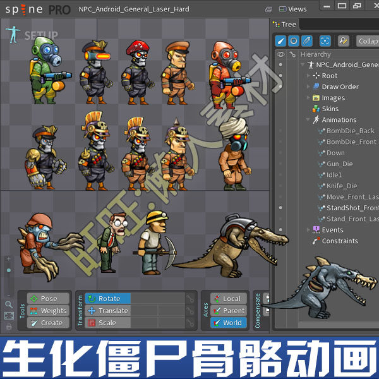The image size is (379, 379).
Task: Click the lock icon beside Translate fields
Action: coord(190,311)
